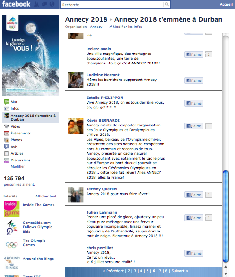Click the GamesBids.com logo thumbnail

point(12,227)
